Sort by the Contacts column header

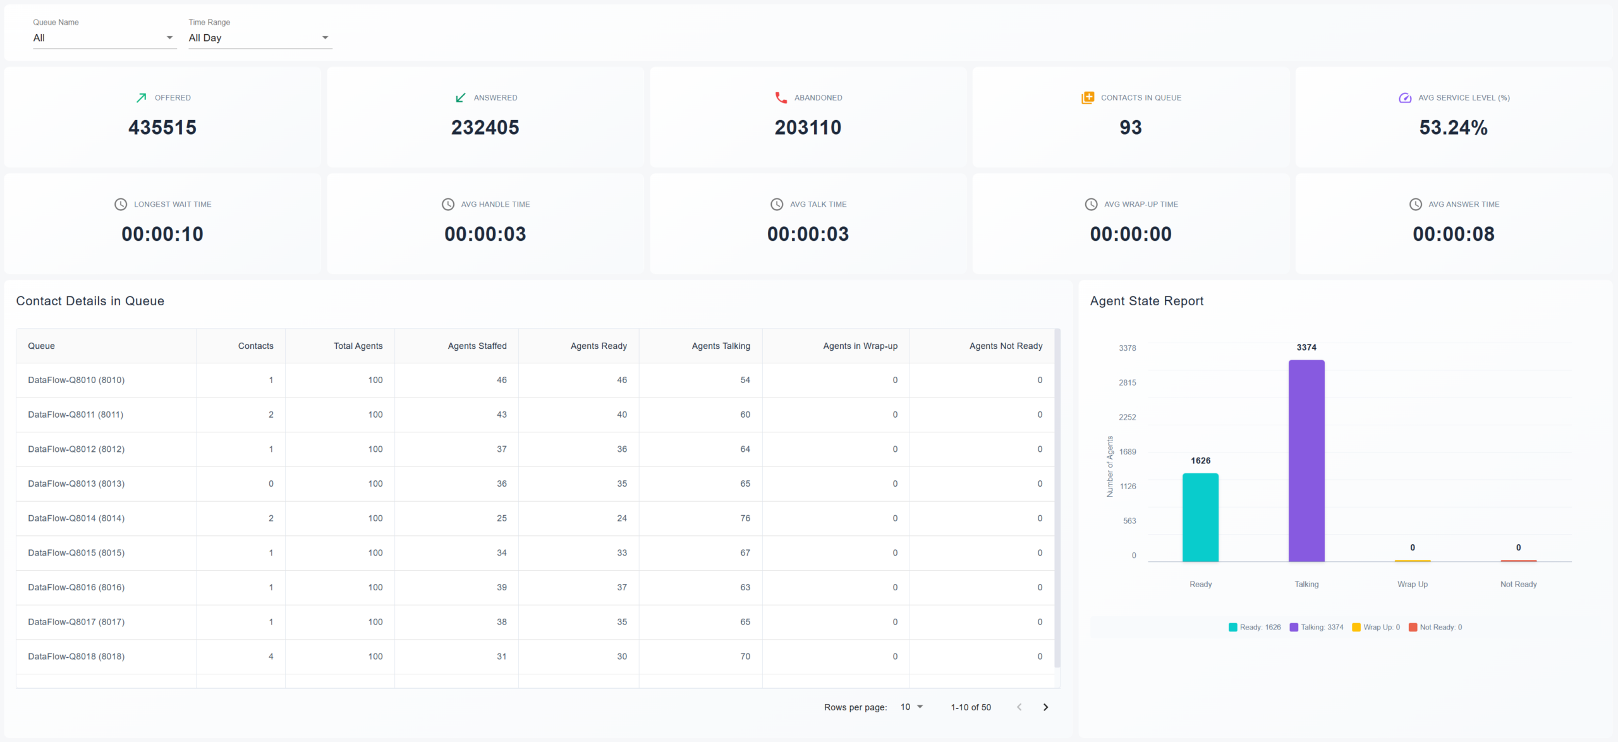255,346
